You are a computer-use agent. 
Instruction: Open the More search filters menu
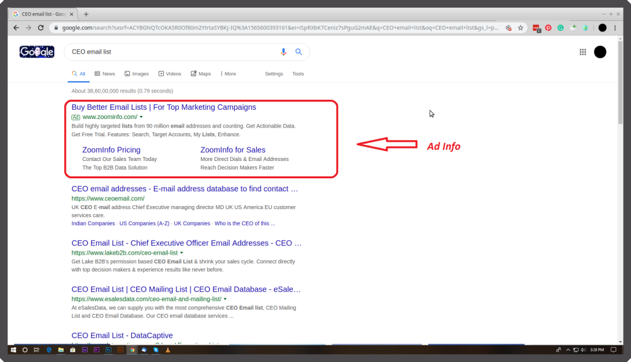[x=228, y=74]
